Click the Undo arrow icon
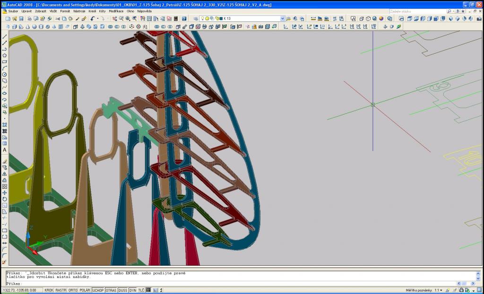Screen dimensions: 484x294 point(93,18)
